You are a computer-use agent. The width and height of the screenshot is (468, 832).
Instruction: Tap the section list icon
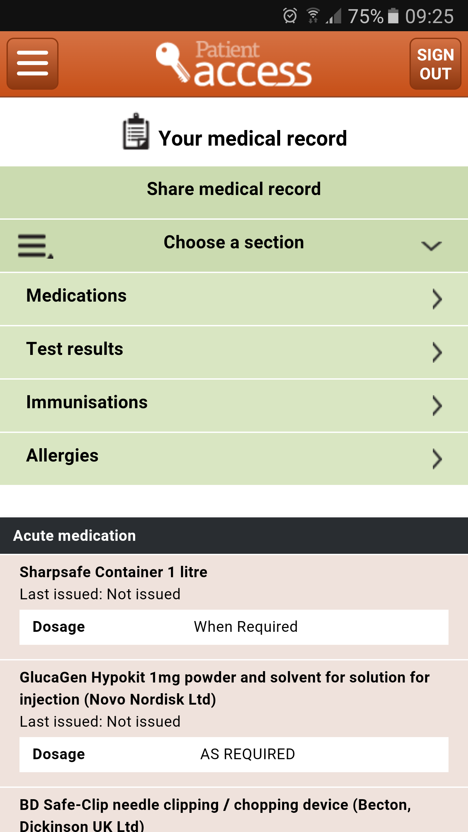coord(35,246)
